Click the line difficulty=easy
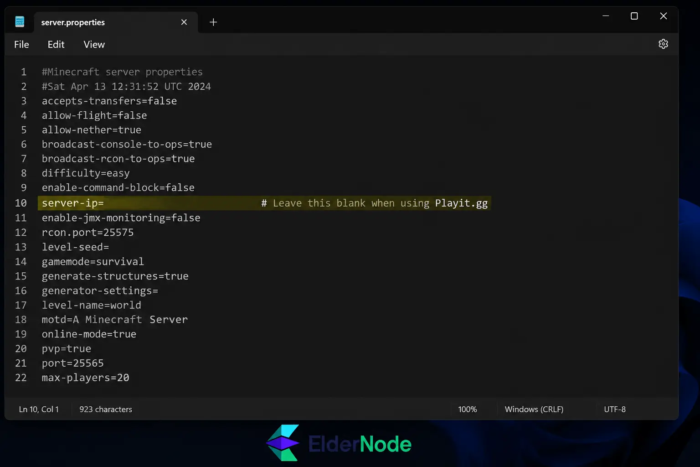Viewport: 700px width, 467px height. click(x=86, y=173)
